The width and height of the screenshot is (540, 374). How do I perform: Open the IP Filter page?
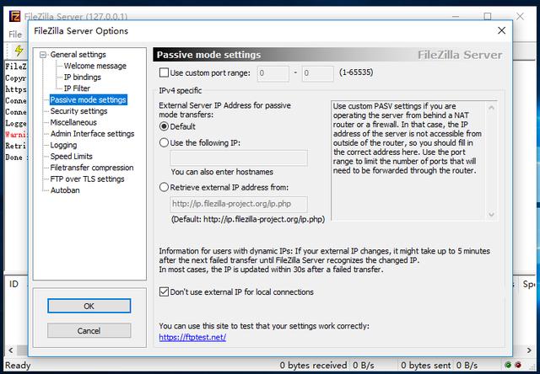point(77,88)
